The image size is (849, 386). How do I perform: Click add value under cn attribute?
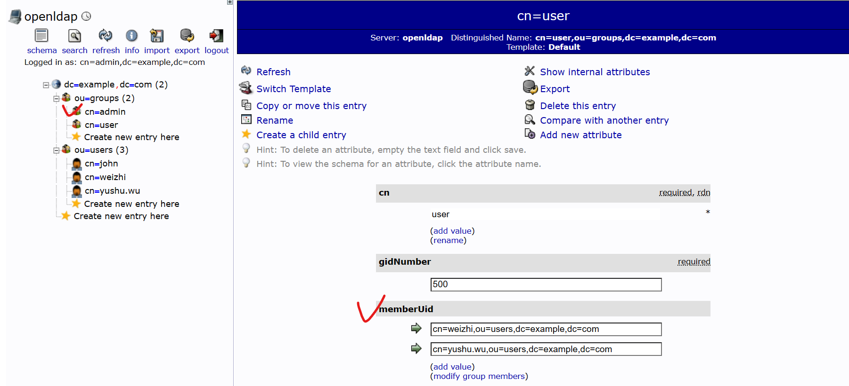tap(452, 231)
